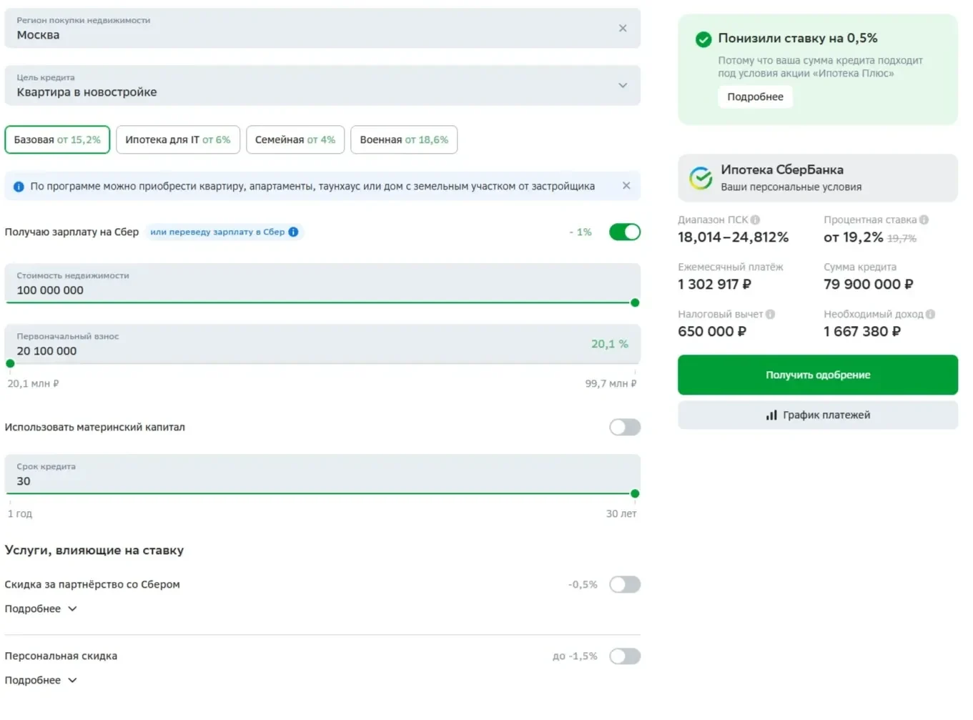The image size is (973, 720).
Task: Disable the Сбер salary discount toggle
Action: tap(625, 232)
